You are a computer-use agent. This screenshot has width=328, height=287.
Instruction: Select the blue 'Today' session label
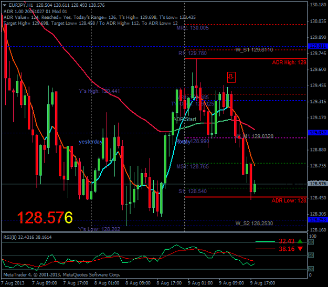[183, 142]
